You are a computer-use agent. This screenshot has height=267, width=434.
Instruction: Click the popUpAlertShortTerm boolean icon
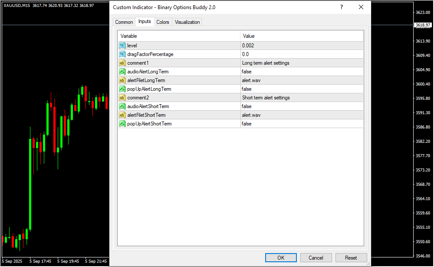tap(122, 124)
